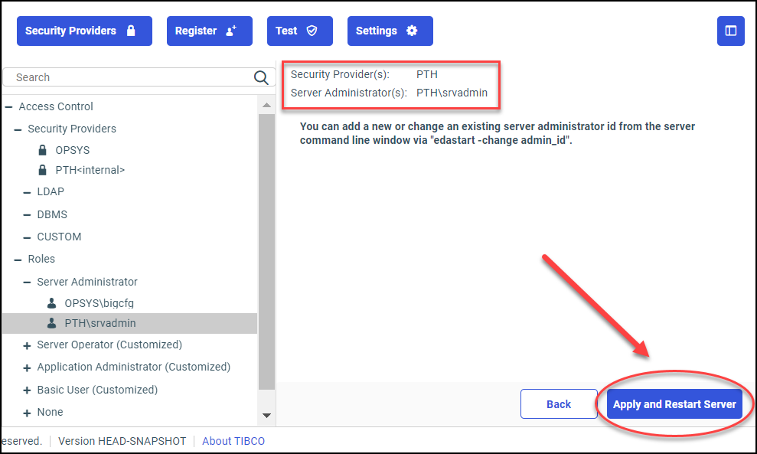
Task: Expand Server Operator (Customized)
Action: [26, 345]
